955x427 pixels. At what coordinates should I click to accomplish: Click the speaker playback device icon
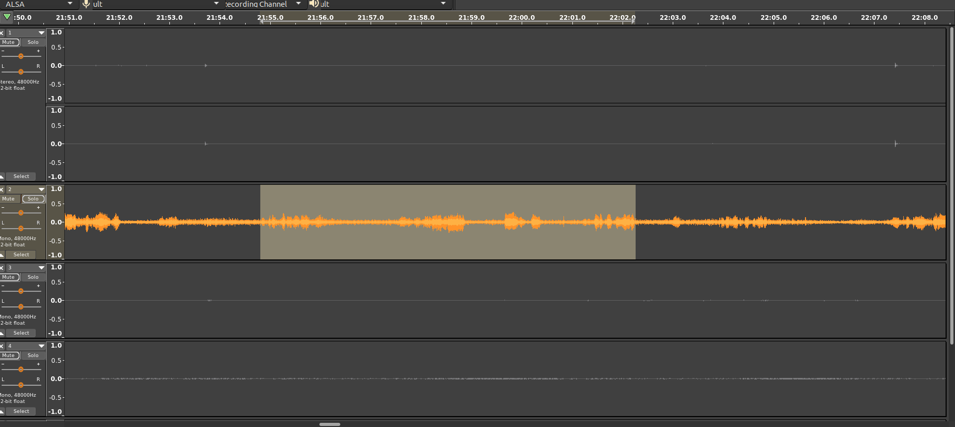pos(314,4)
